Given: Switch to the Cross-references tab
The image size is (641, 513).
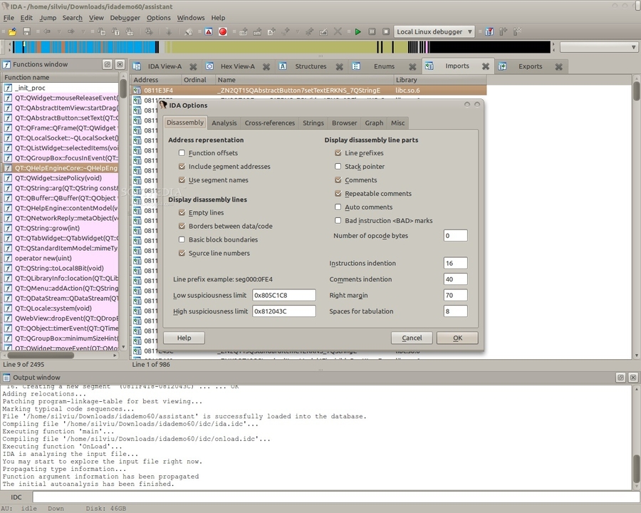Looking at the screenshot, I should (x=269, y=123).
